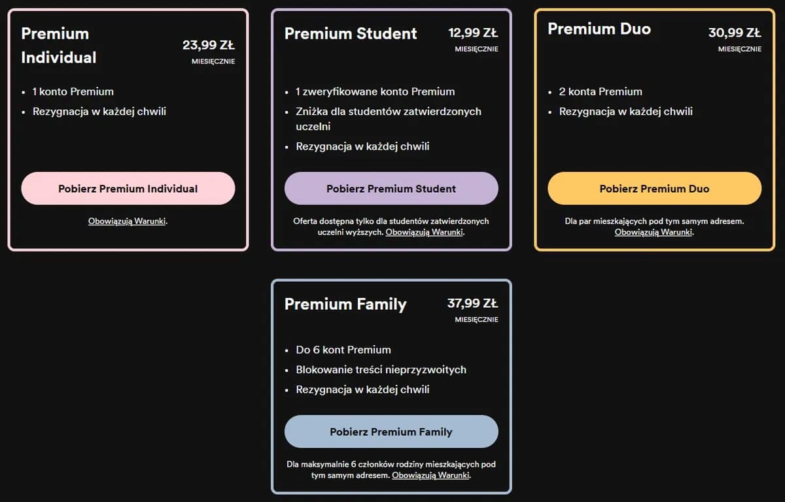Image resolution: width=785 pixels, height=502 pixels.
Task: Click the 37,99 Zł price label
Action: pos(472,304)
